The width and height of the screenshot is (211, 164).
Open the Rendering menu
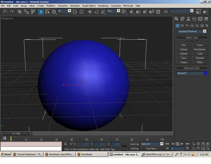(103, 6)
